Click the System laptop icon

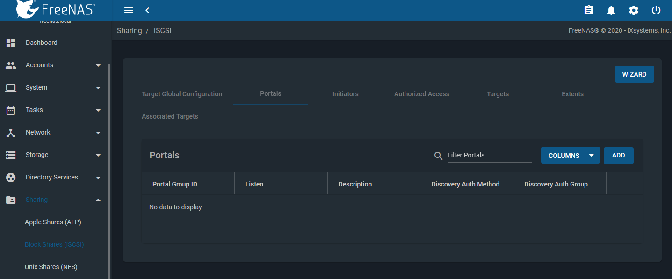click(11, 87)
